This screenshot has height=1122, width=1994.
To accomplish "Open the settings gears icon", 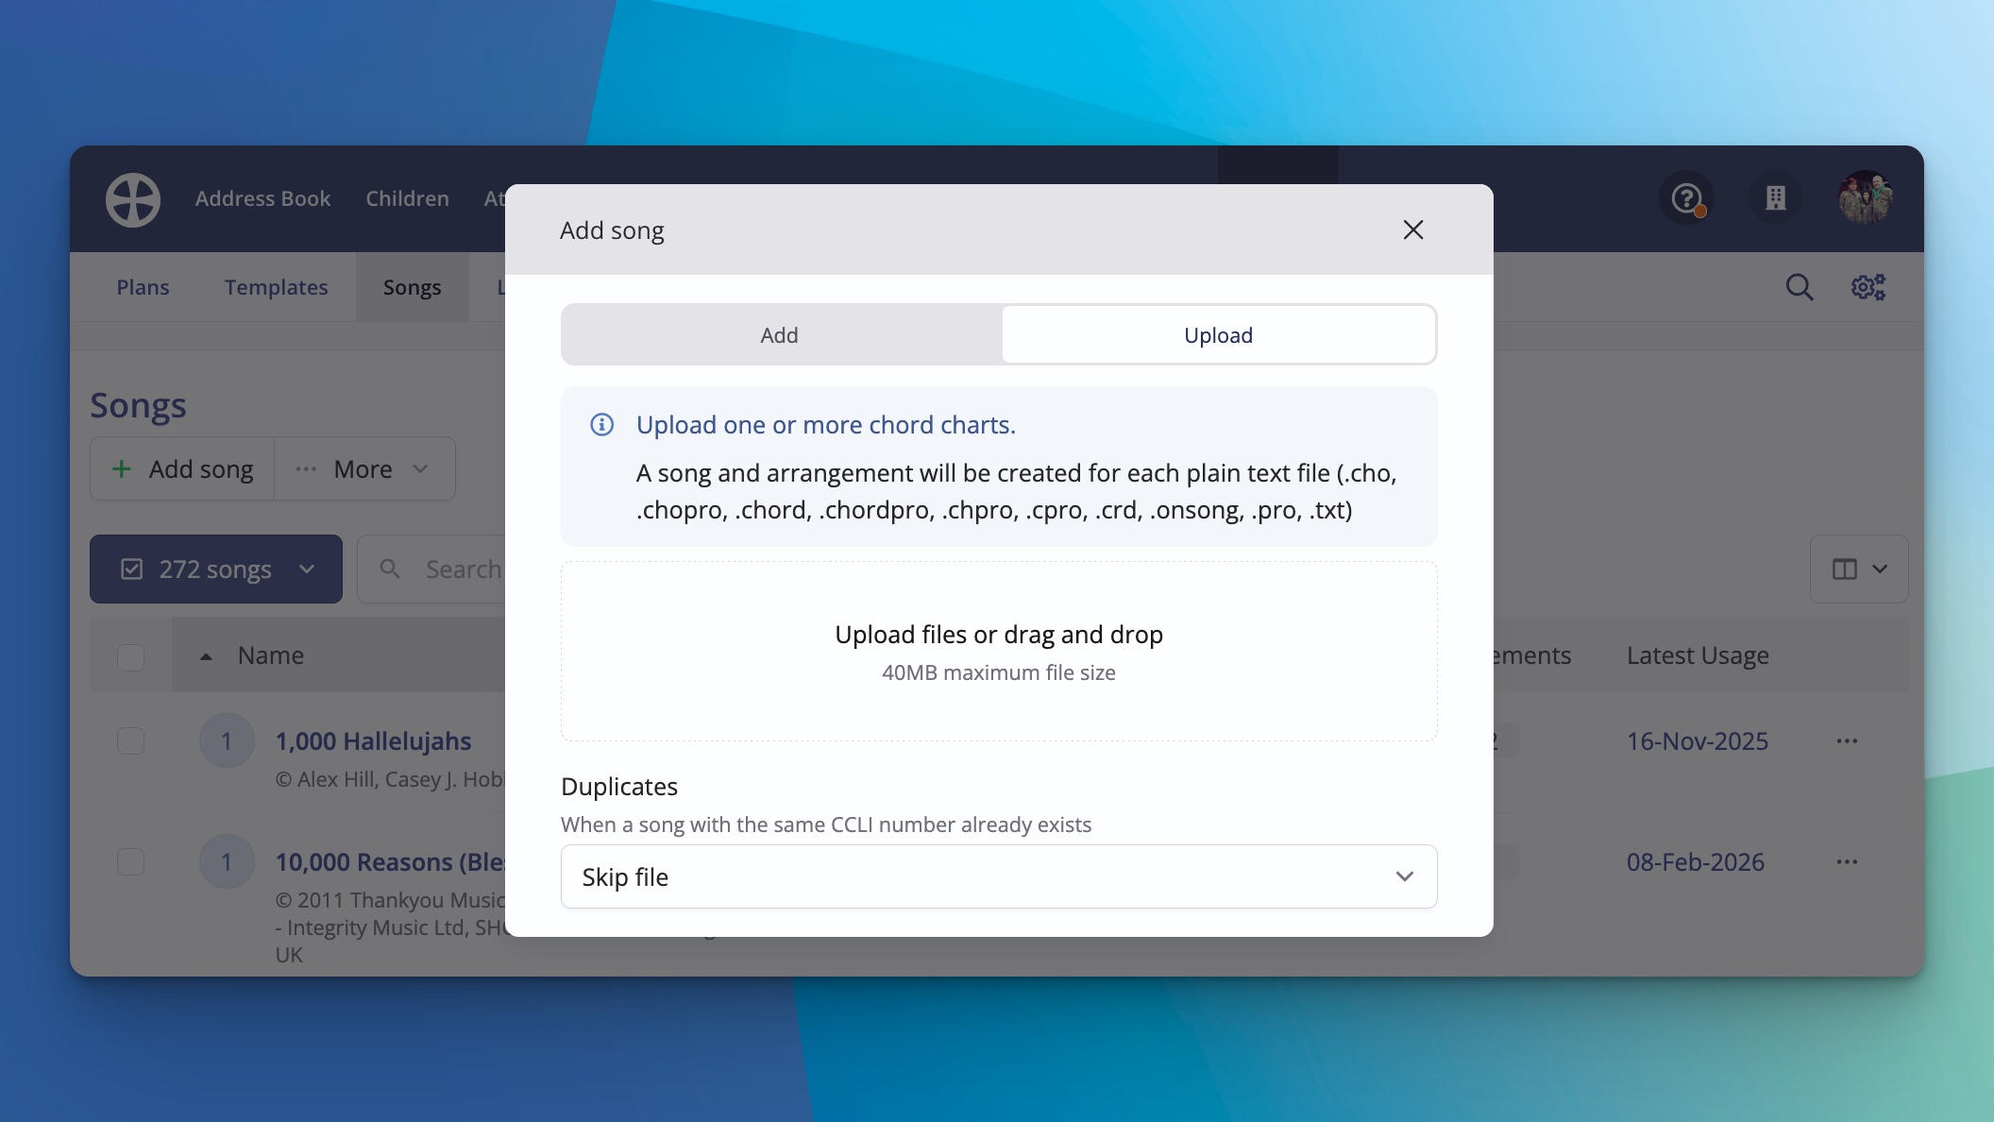I will point(1868,286).
